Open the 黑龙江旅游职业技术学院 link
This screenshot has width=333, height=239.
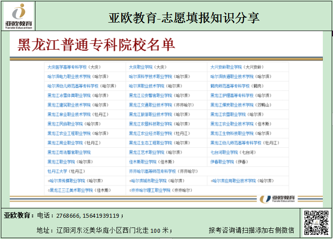click(151, 114)
